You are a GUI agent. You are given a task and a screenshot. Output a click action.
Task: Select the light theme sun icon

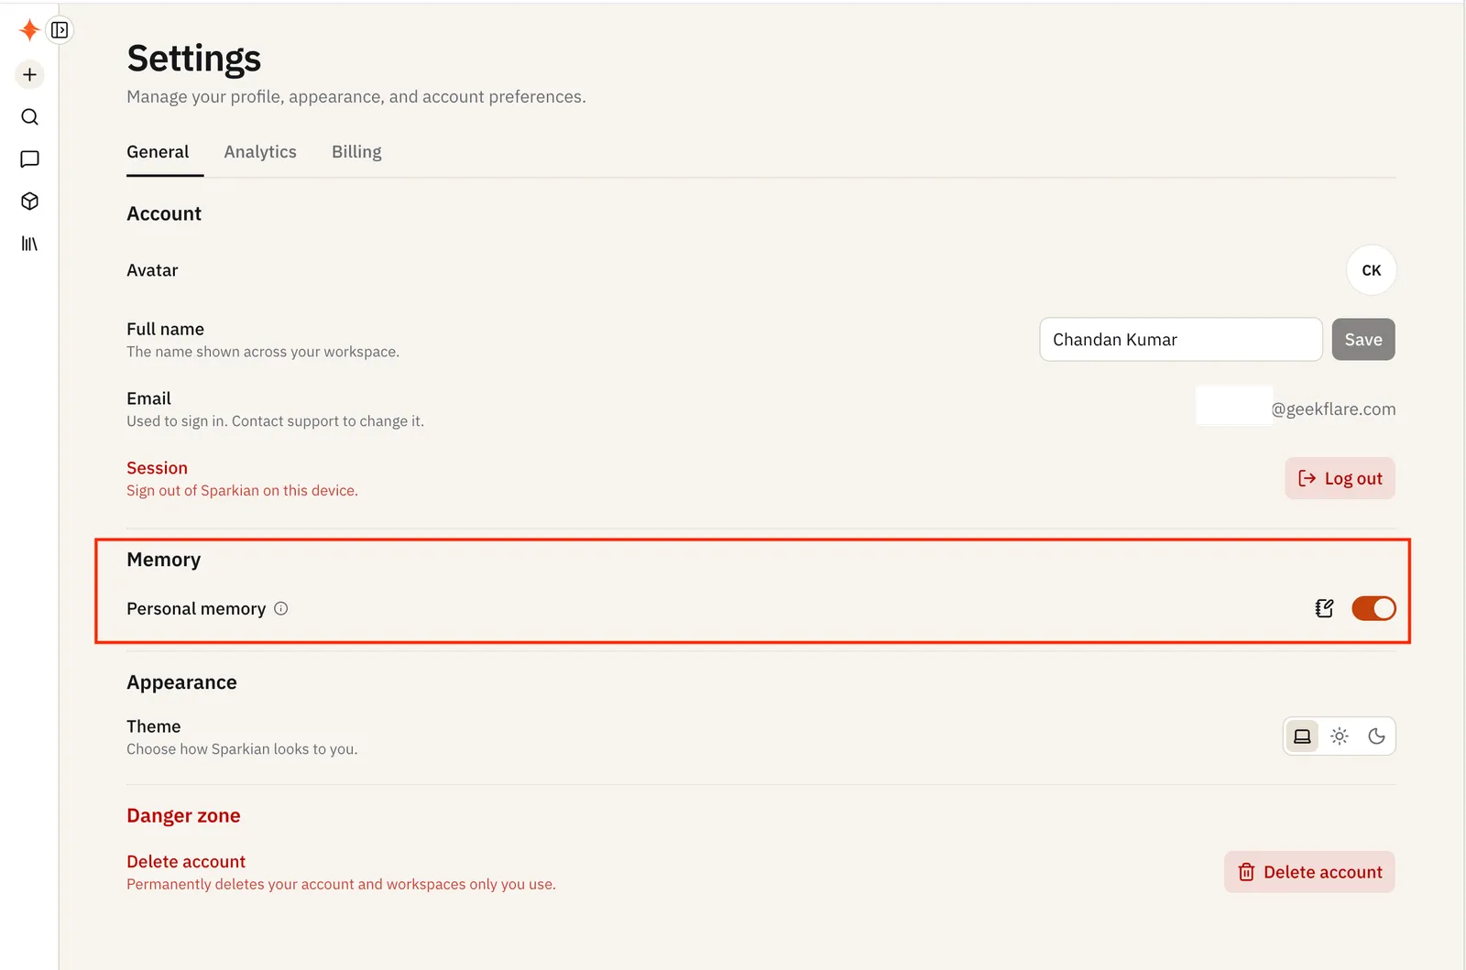point(1340,736)
